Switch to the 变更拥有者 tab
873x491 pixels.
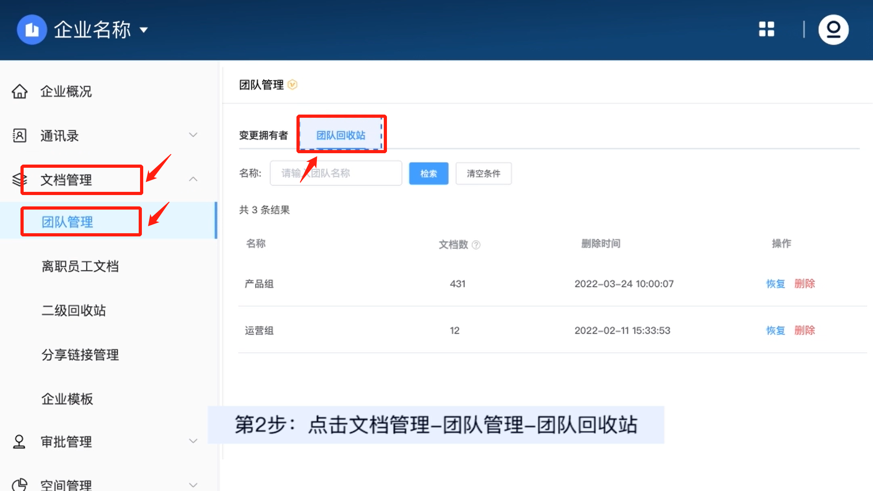pos(264,135)
